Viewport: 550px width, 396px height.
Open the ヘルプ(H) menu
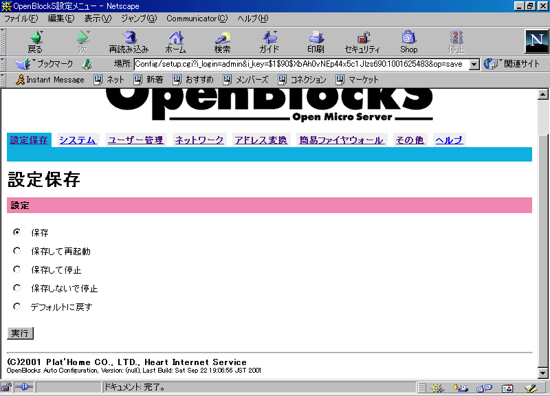(x=253, y=19)
